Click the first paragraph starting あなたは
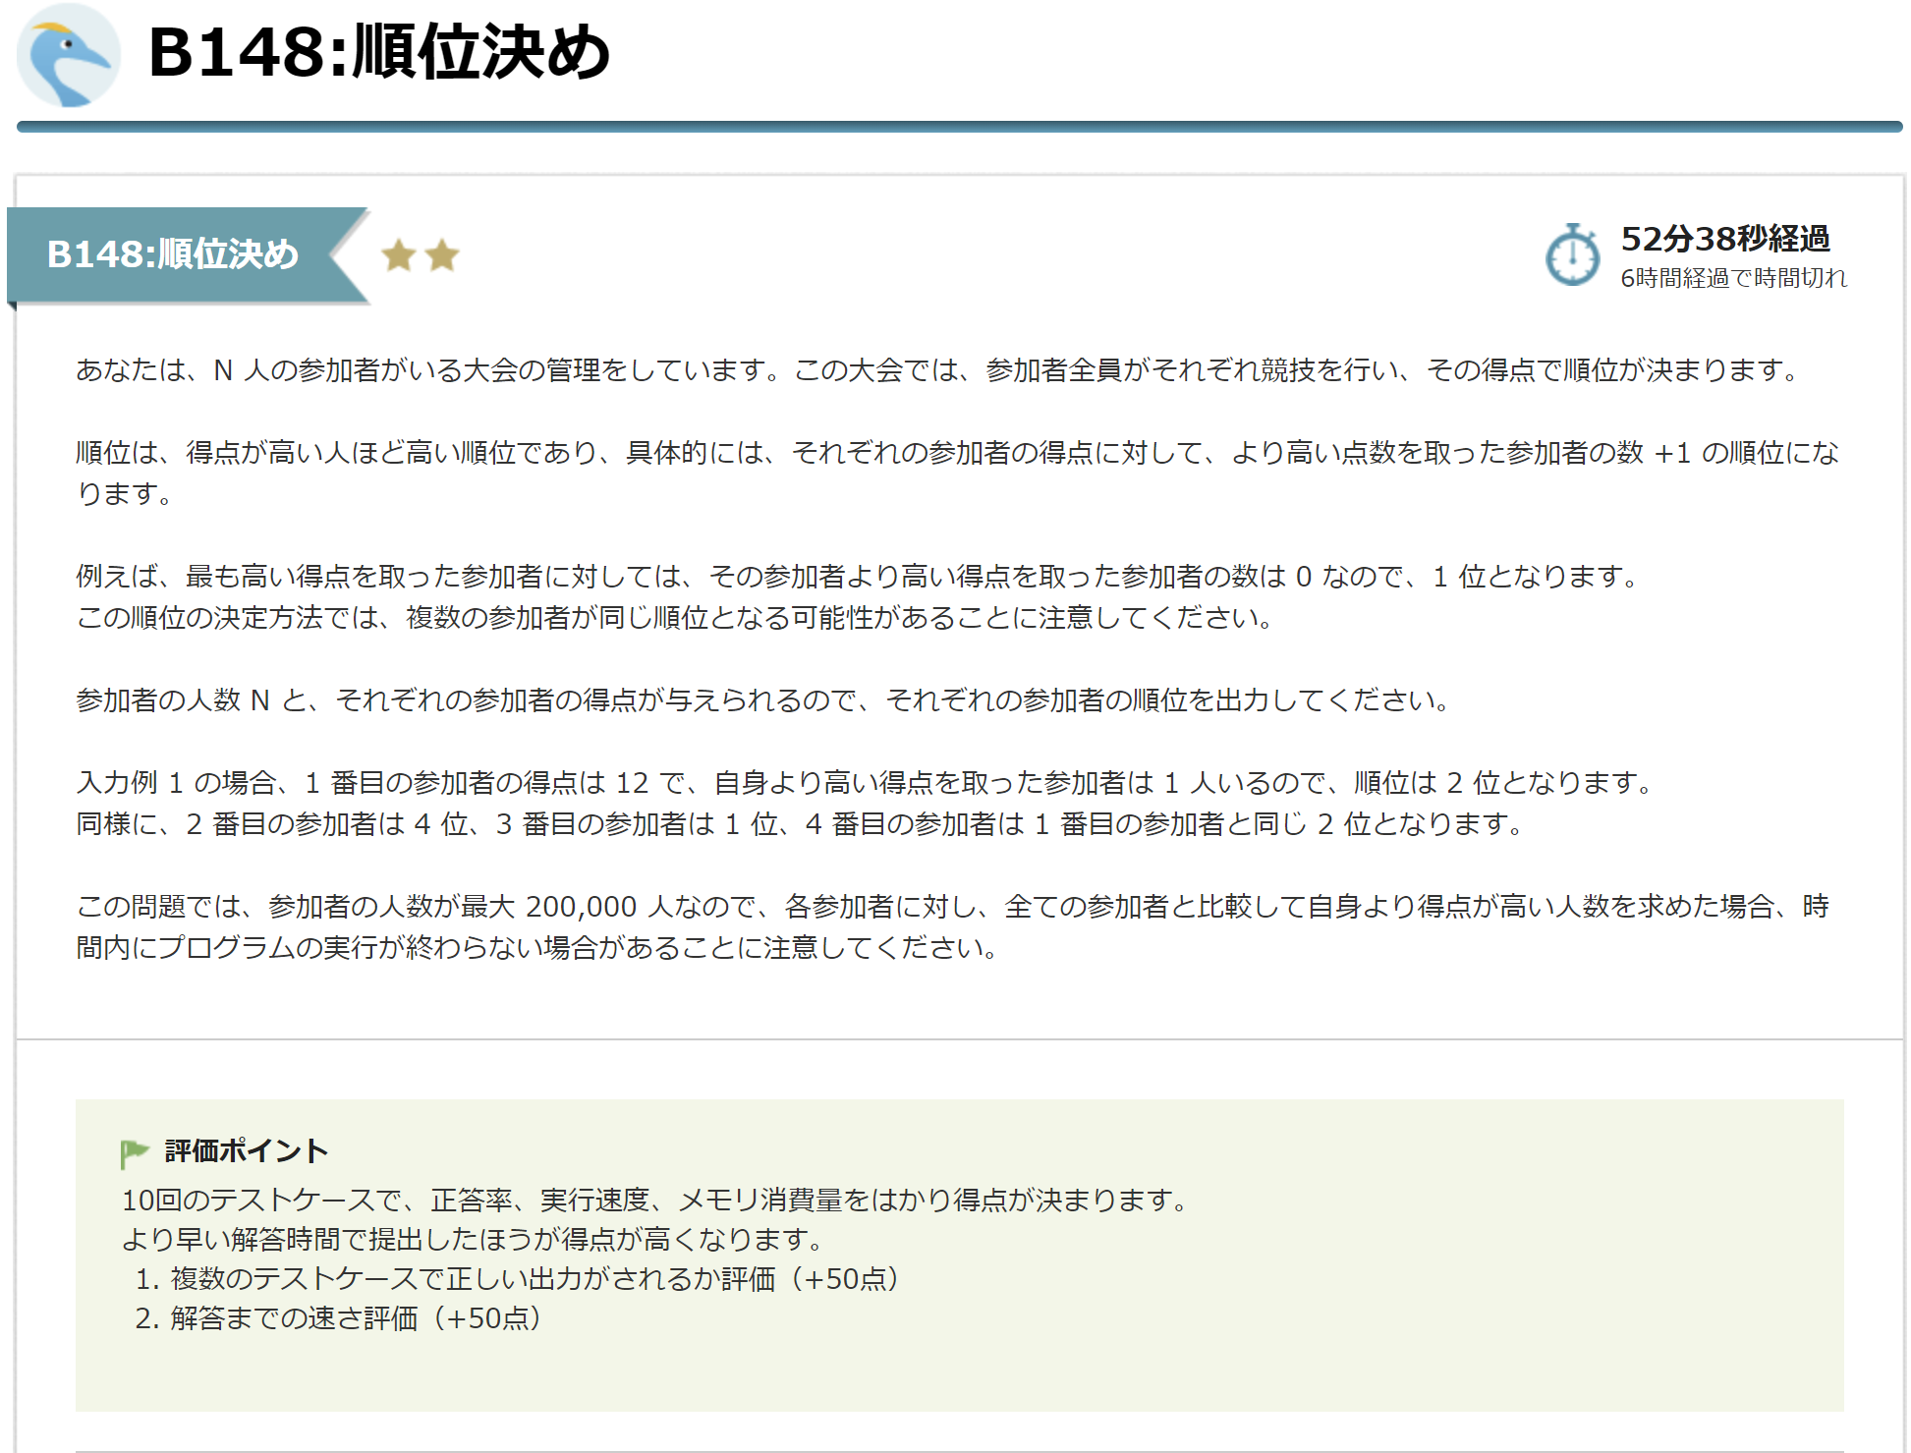 coord(938,370)
